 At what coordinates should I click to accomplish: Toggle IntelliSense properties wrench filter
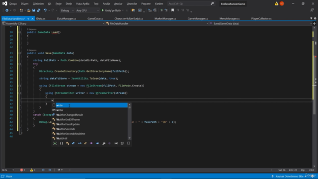coord(104,143)
